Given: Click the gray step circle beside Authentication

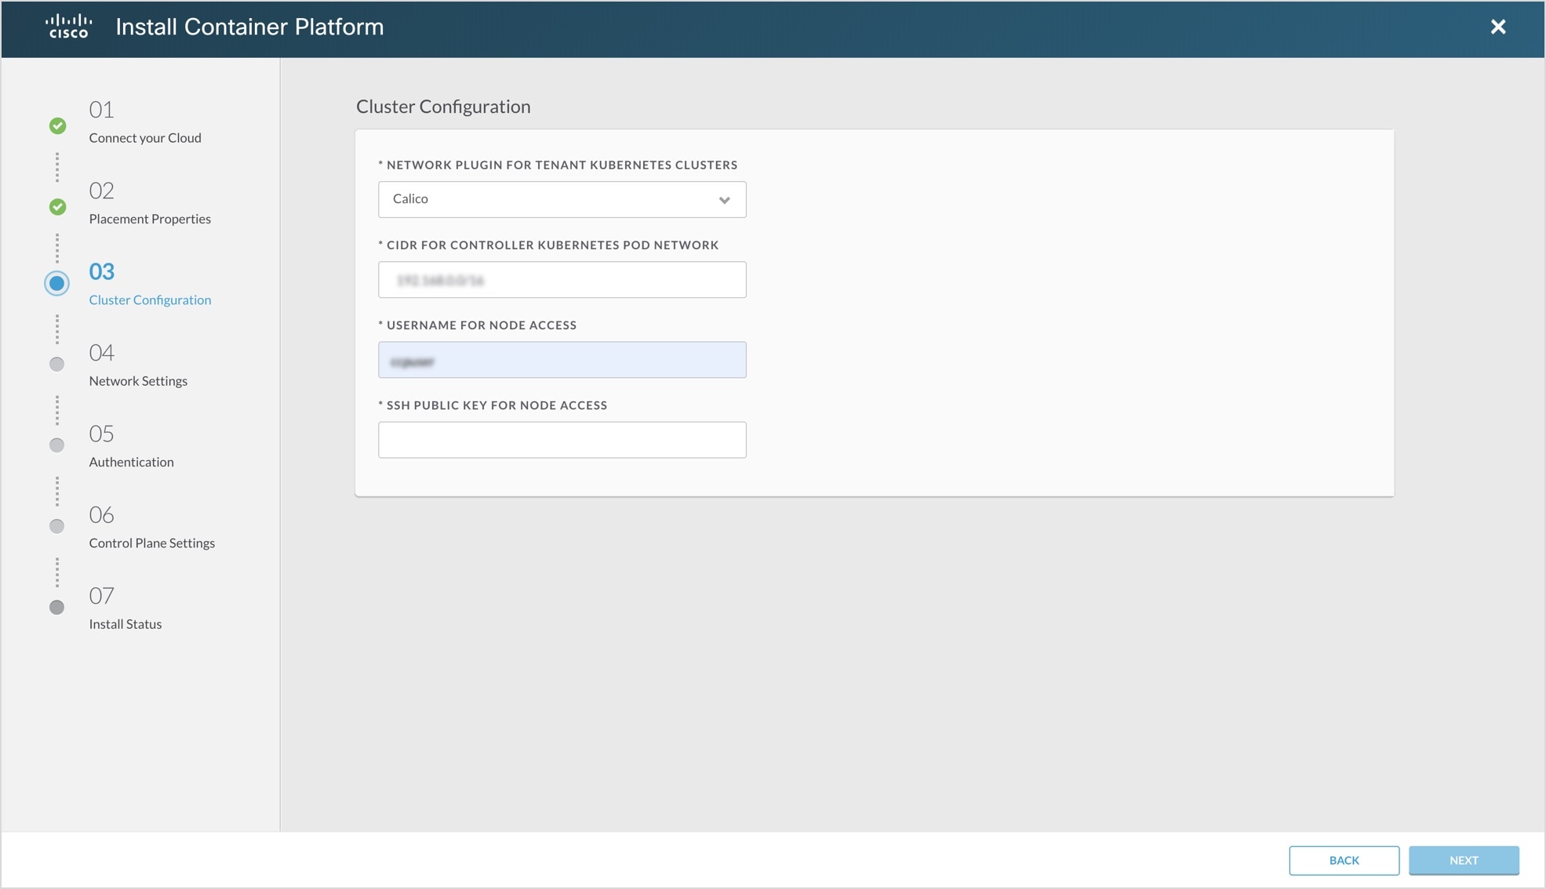Looking at the screenshot, I should click(x=56, y=445).
